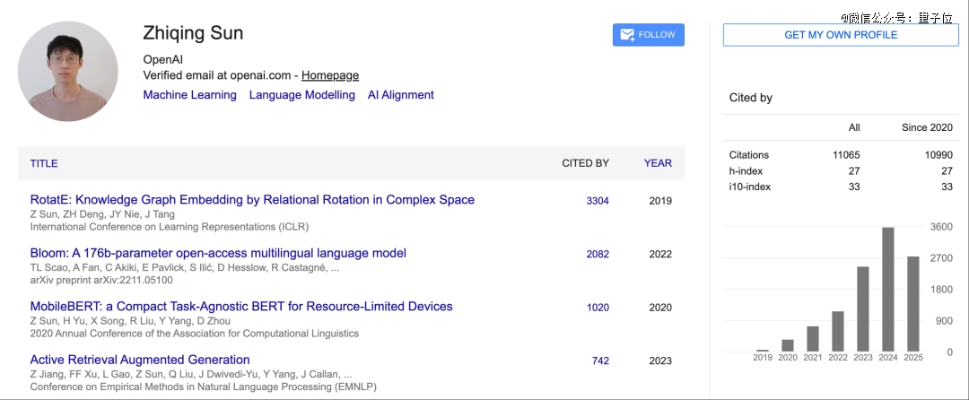This screenshot has width=969, height=400.
Task: Open the RotatE knowledge graph embedding paper
Action: 252,200
